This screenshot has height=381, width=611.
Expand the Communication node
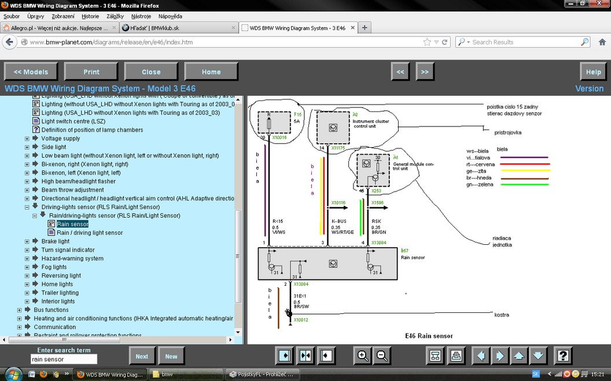[x=19, y=327]
